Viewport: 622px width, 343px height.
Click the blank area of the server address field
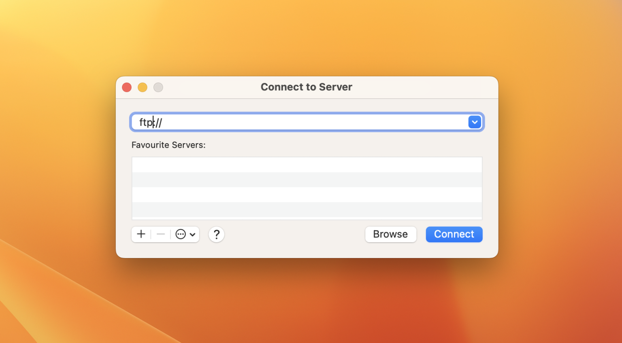pyautogui.click(x=308, y=122)
